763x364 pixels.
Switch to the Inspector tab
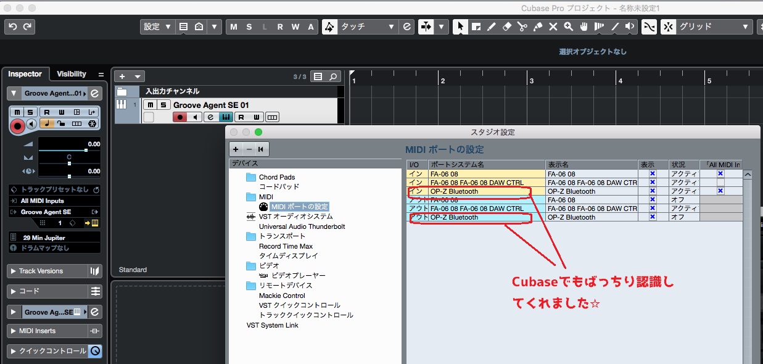[x=25, y=74]
